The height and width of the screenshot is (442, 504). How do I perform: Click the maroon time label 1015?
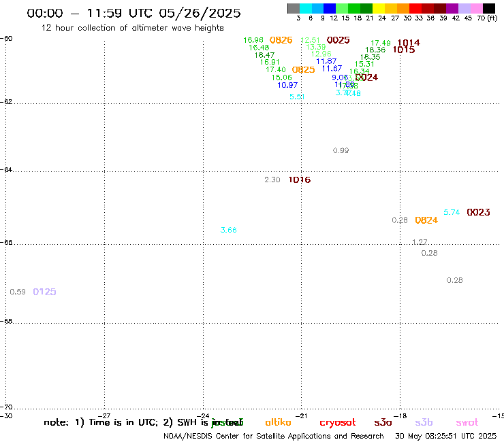(x=404, y=50)
